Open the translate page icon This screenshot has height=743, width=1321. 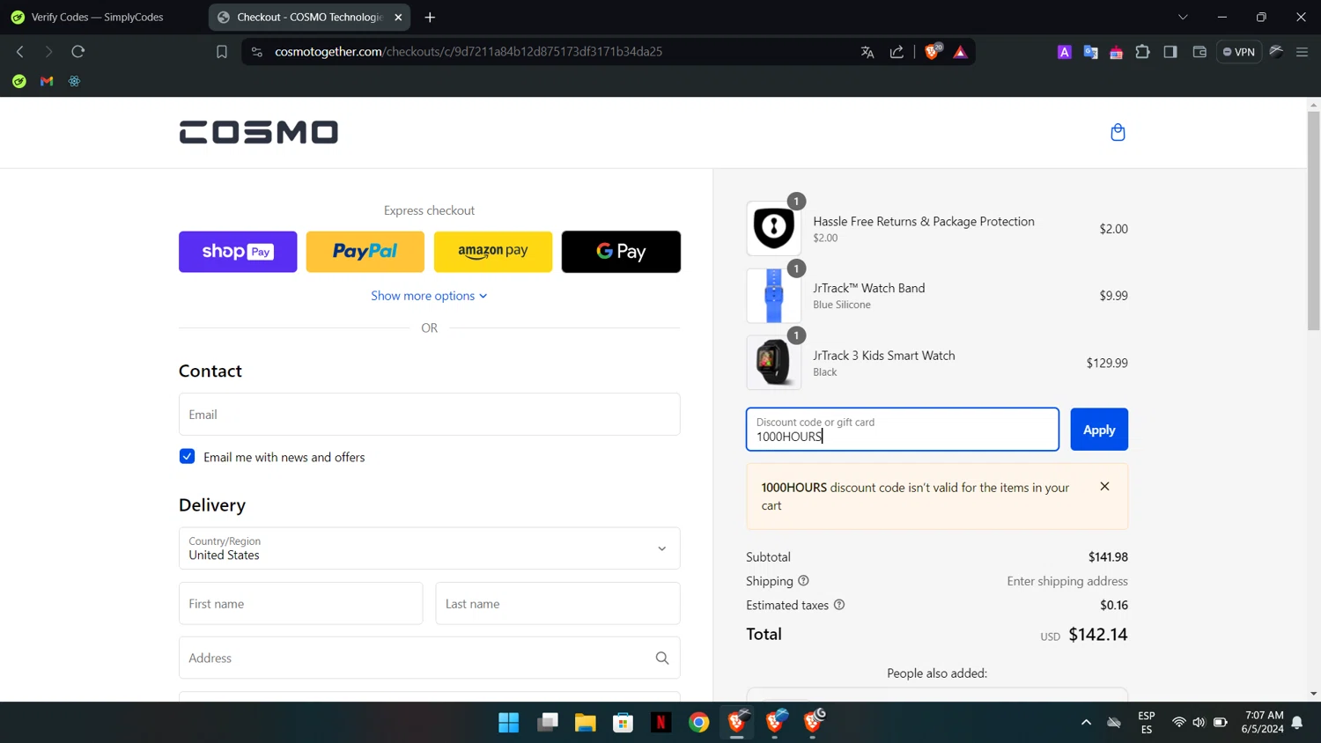click(x=867, y=52)
